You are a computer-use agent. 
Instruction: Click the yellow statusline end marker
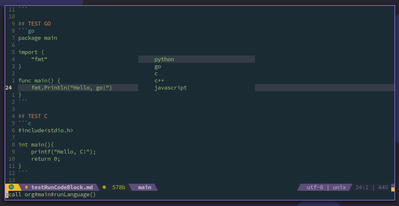(393, 189)
